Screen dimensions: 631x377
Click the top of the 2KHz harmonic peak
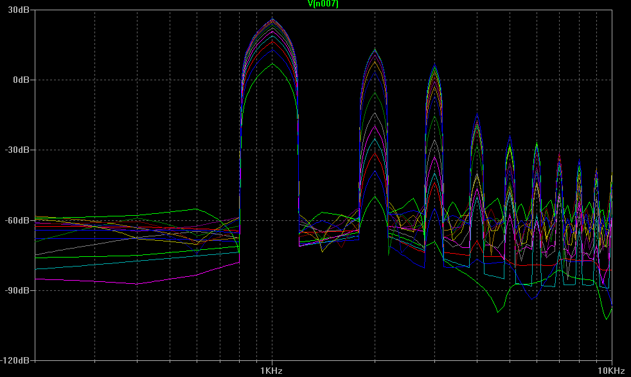(x=375, y=49)
